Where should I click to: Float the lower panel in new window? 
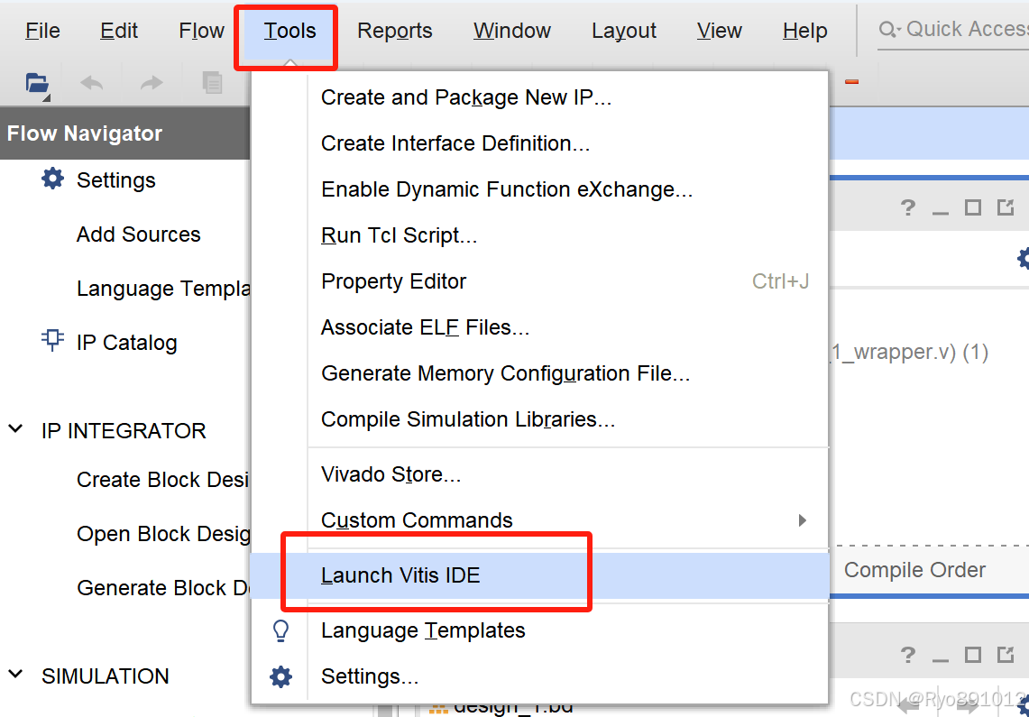[1006, 654]
